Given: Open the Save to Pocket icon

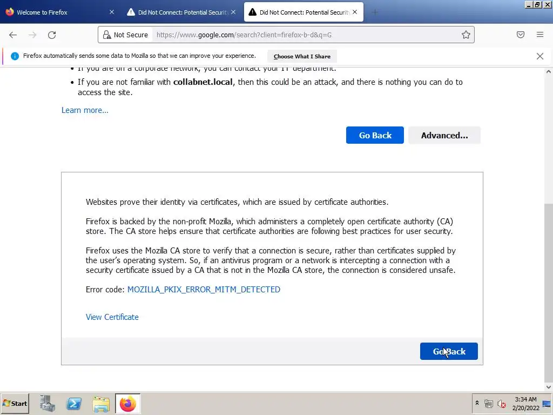Looking at the screenshot, I should click(x=520, y=35).
